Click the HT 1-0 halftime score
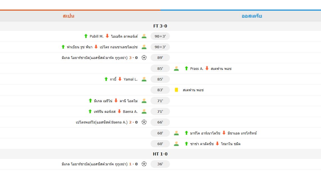The image size is (321, 174). tap(160, 154)
